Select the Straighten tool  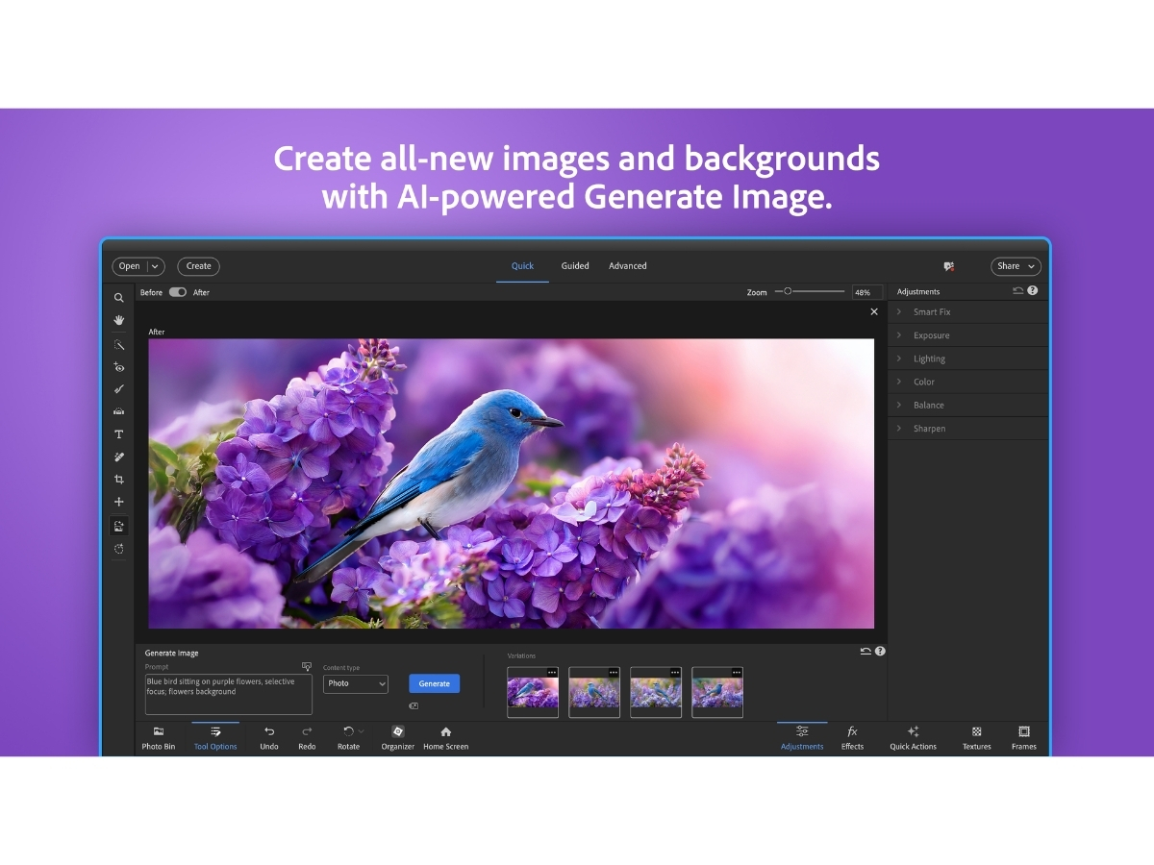point(119,411)
